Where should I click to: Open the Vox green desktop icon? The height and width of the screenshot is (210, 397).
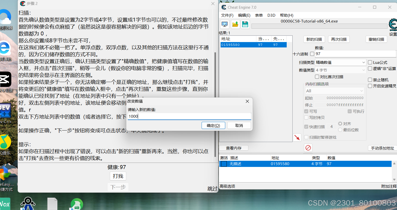coord(5,204)
